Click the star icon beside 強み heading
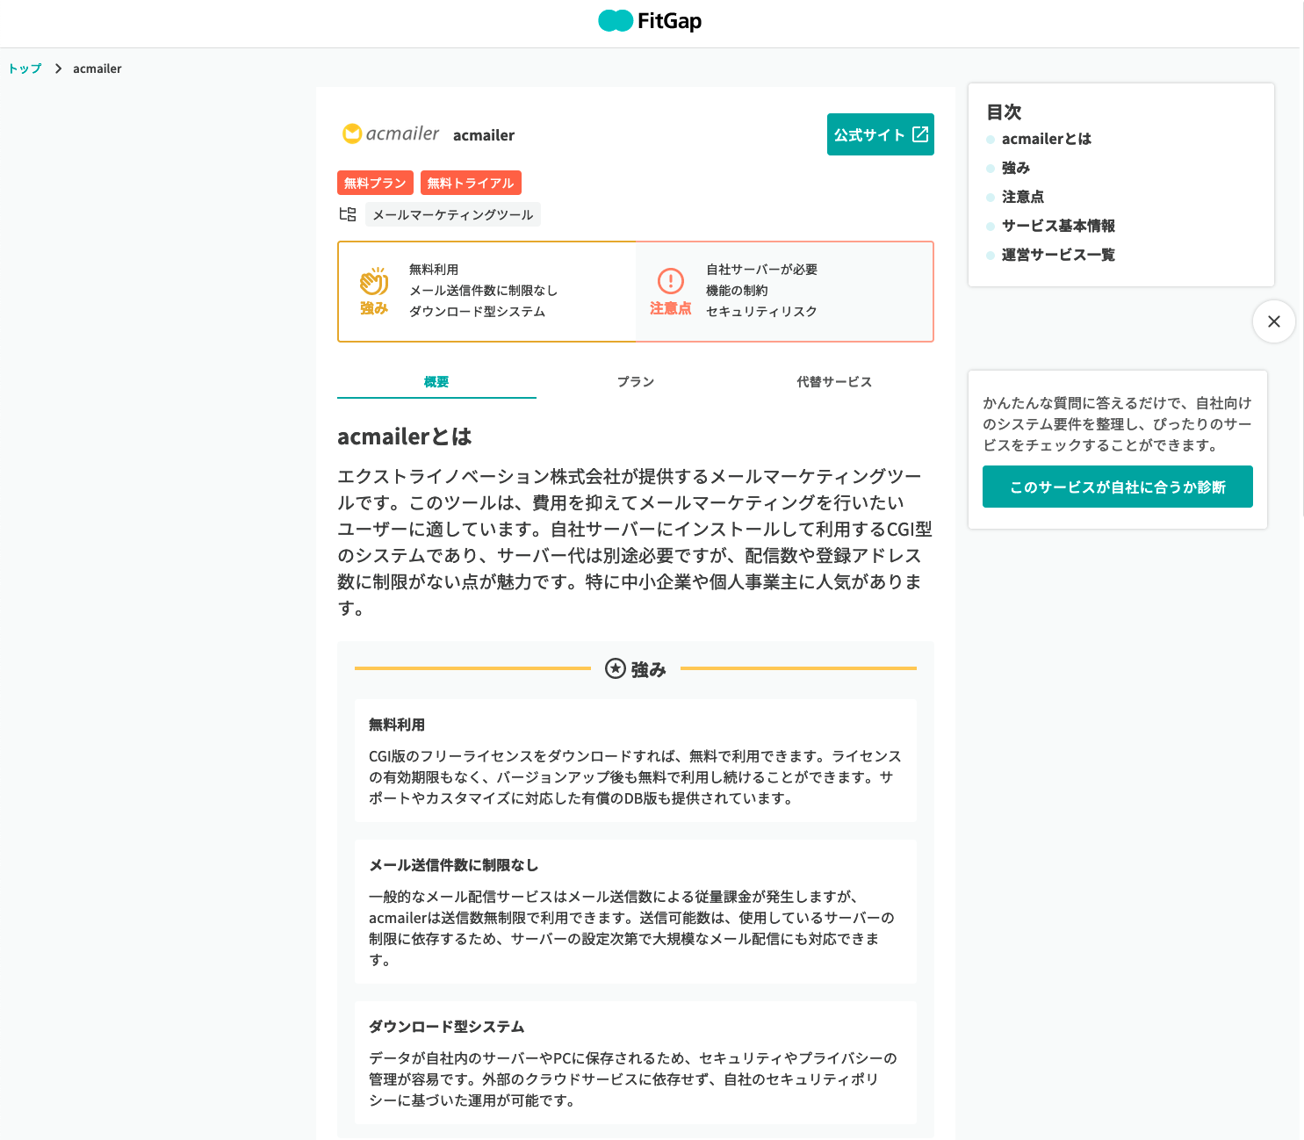 coord(616,669)
